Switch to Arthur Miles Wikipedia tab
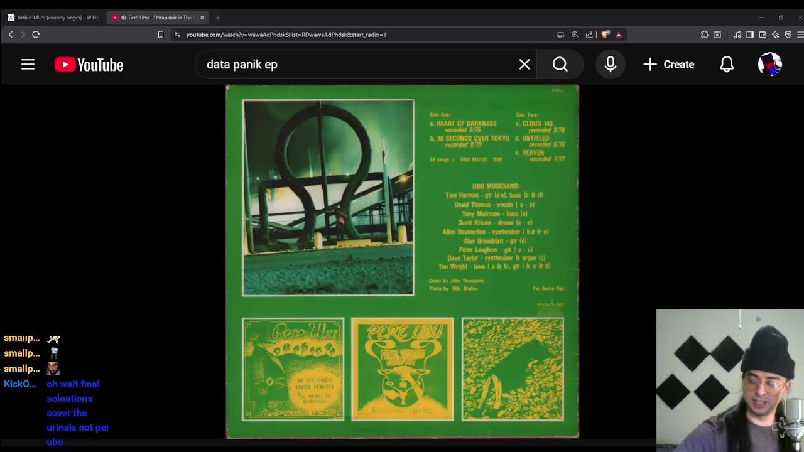The image size is (804, 452). pos(53,18)
